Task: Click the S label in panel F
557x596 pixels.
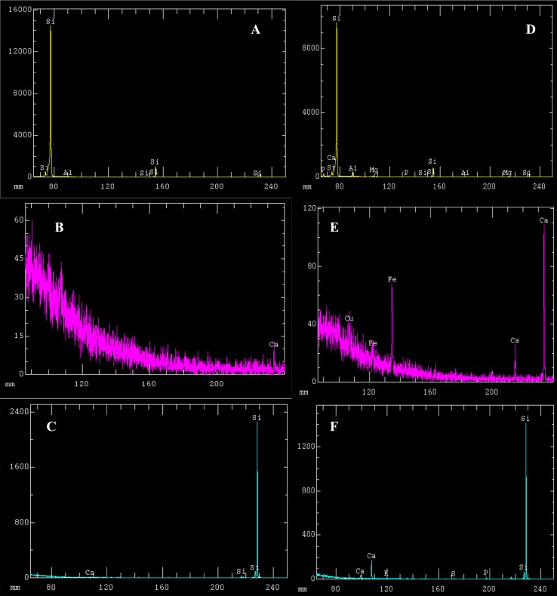Action: click(453, 573)
